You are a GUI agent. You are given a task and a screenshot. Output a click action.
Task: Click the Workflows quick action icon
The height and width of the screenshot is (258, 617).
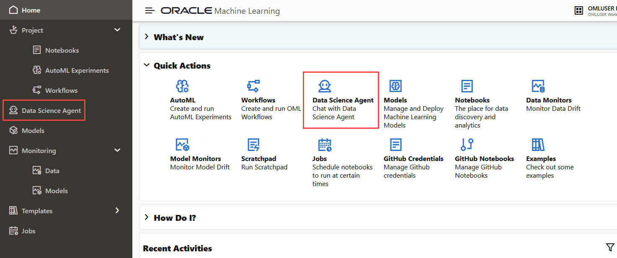[x=253, y=86]
